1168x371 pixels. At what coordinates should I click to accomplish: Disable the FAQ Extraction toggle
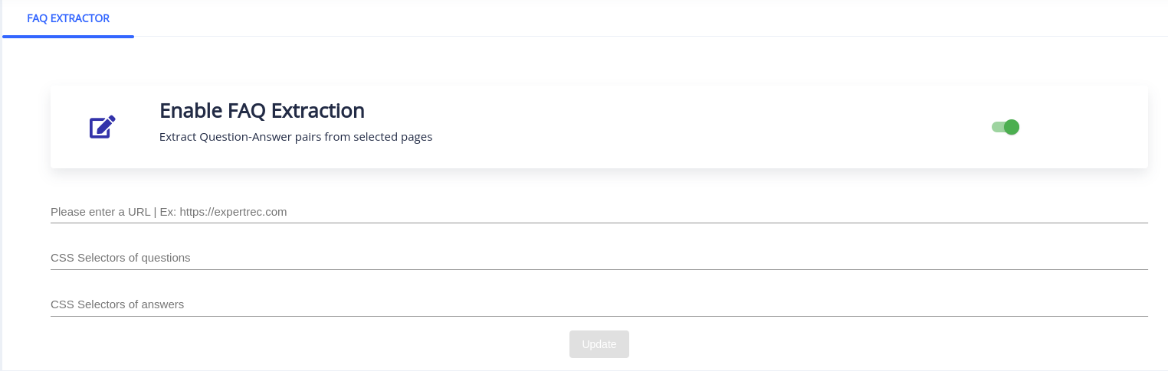click(1005, 127)
